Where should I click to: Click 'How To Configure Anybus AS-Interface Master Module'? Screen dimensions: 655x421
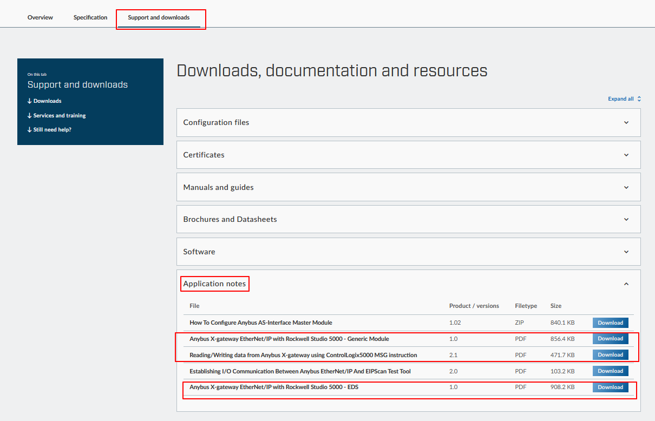click(x=261, y=323)
